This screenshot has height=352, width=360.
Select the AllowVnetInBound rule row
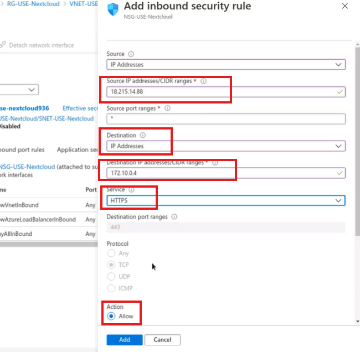[x=49, y=205]
